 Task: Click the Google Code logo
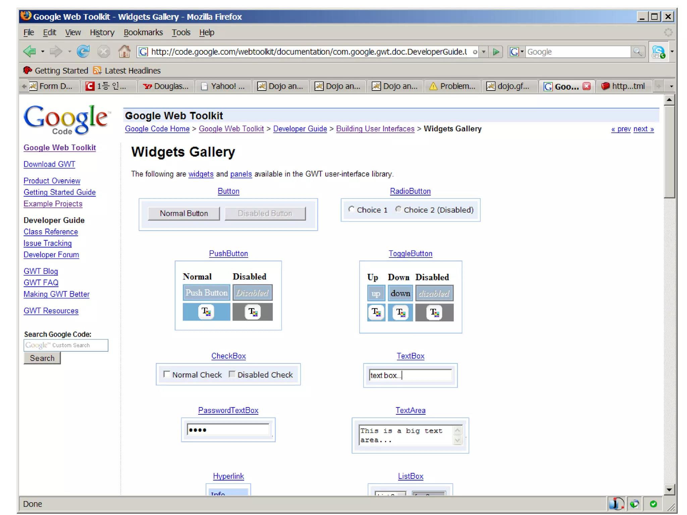pyautogui.click(x=66, y=119)
